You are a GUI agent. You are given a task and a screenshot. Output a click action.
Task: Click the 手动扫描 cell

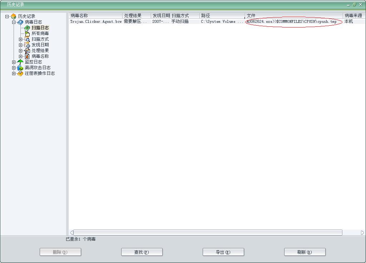pos(180,21)
